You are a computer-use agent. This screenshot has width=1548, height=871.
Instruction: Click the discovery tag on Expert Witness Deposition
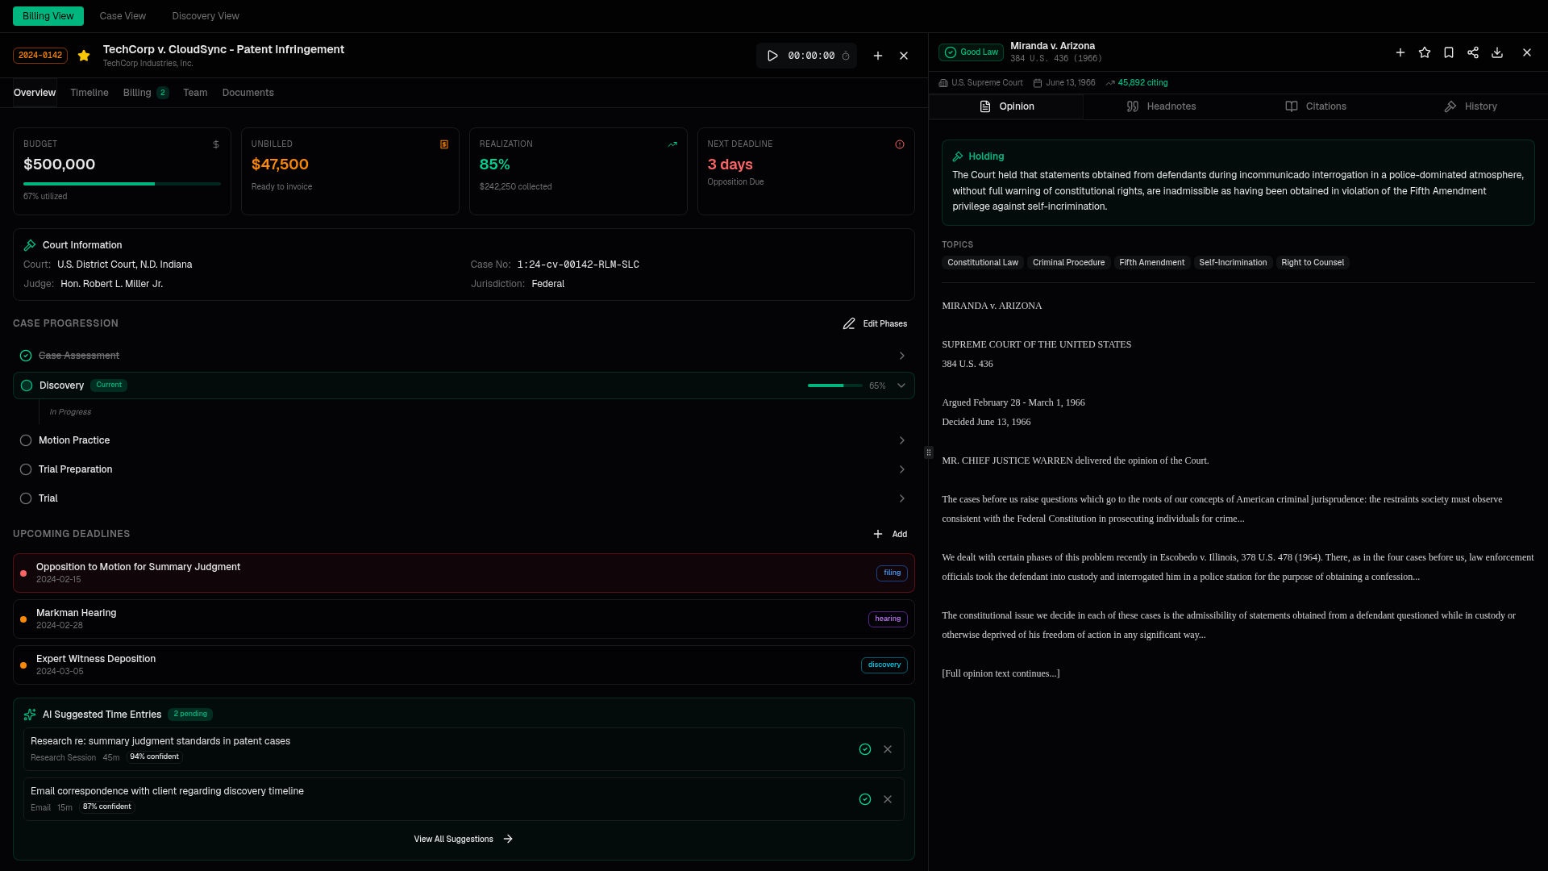884,665
